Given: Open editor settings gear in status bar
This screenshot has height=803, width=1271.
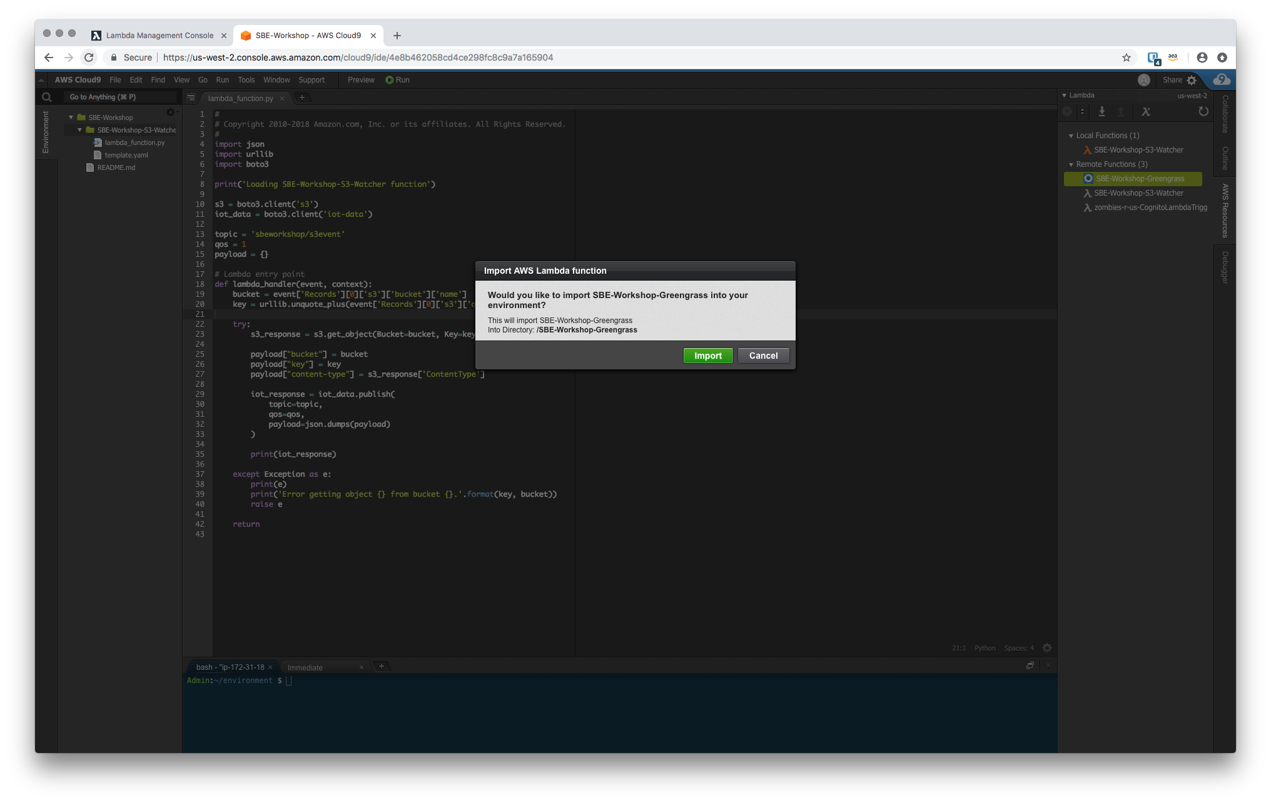Looking at the screenshot, I should click(1047, 648).
